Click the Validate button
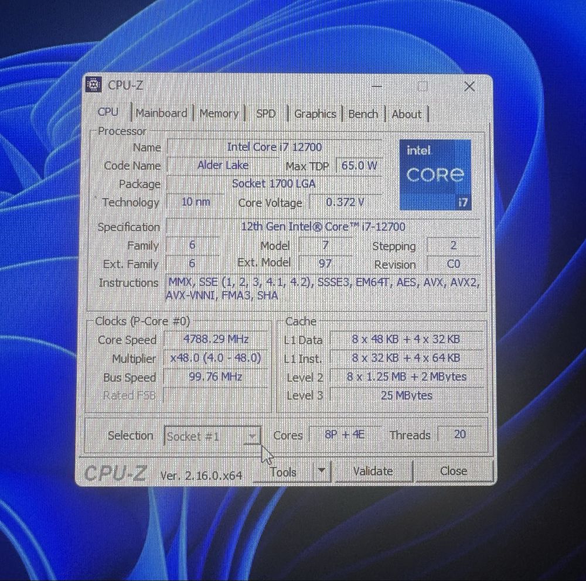Screen dimensions: 586x581 [373, 471]
